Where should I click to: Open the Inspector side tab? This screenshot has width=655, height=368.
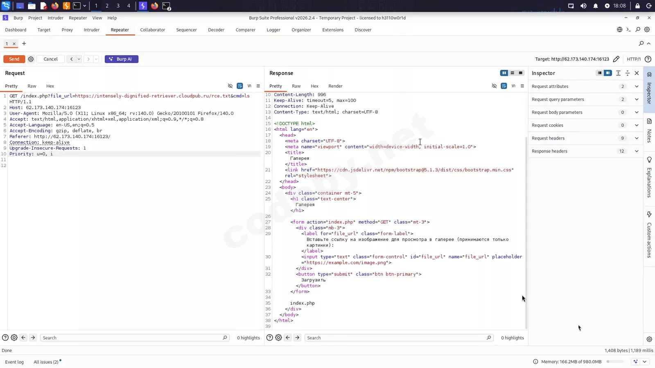tap(649, 89)
